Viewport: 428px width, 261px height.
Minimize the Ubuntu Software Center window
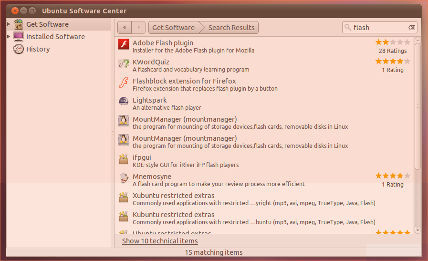24,10
